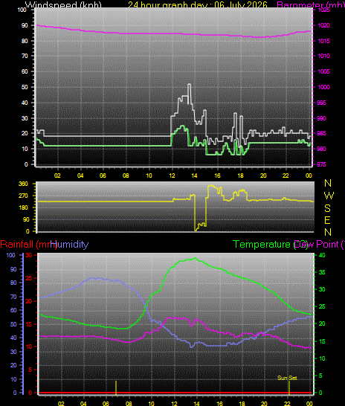Click hour 20 on the temperature chart axis
The image size is (345, 406).
tap(264, 404)
